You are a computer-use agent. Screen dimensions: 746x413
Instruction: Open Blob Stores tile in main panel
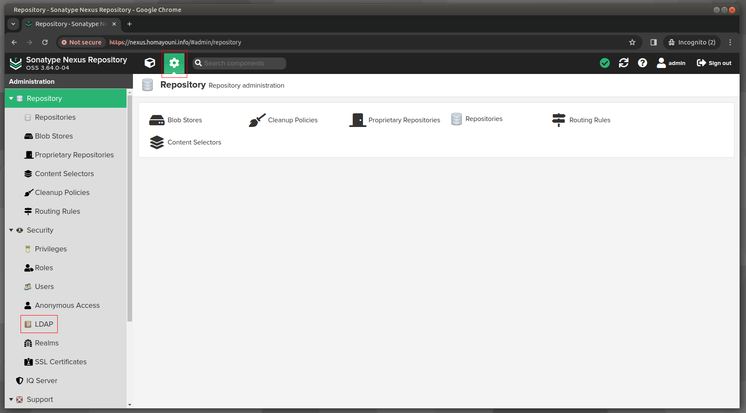[176, 120]
